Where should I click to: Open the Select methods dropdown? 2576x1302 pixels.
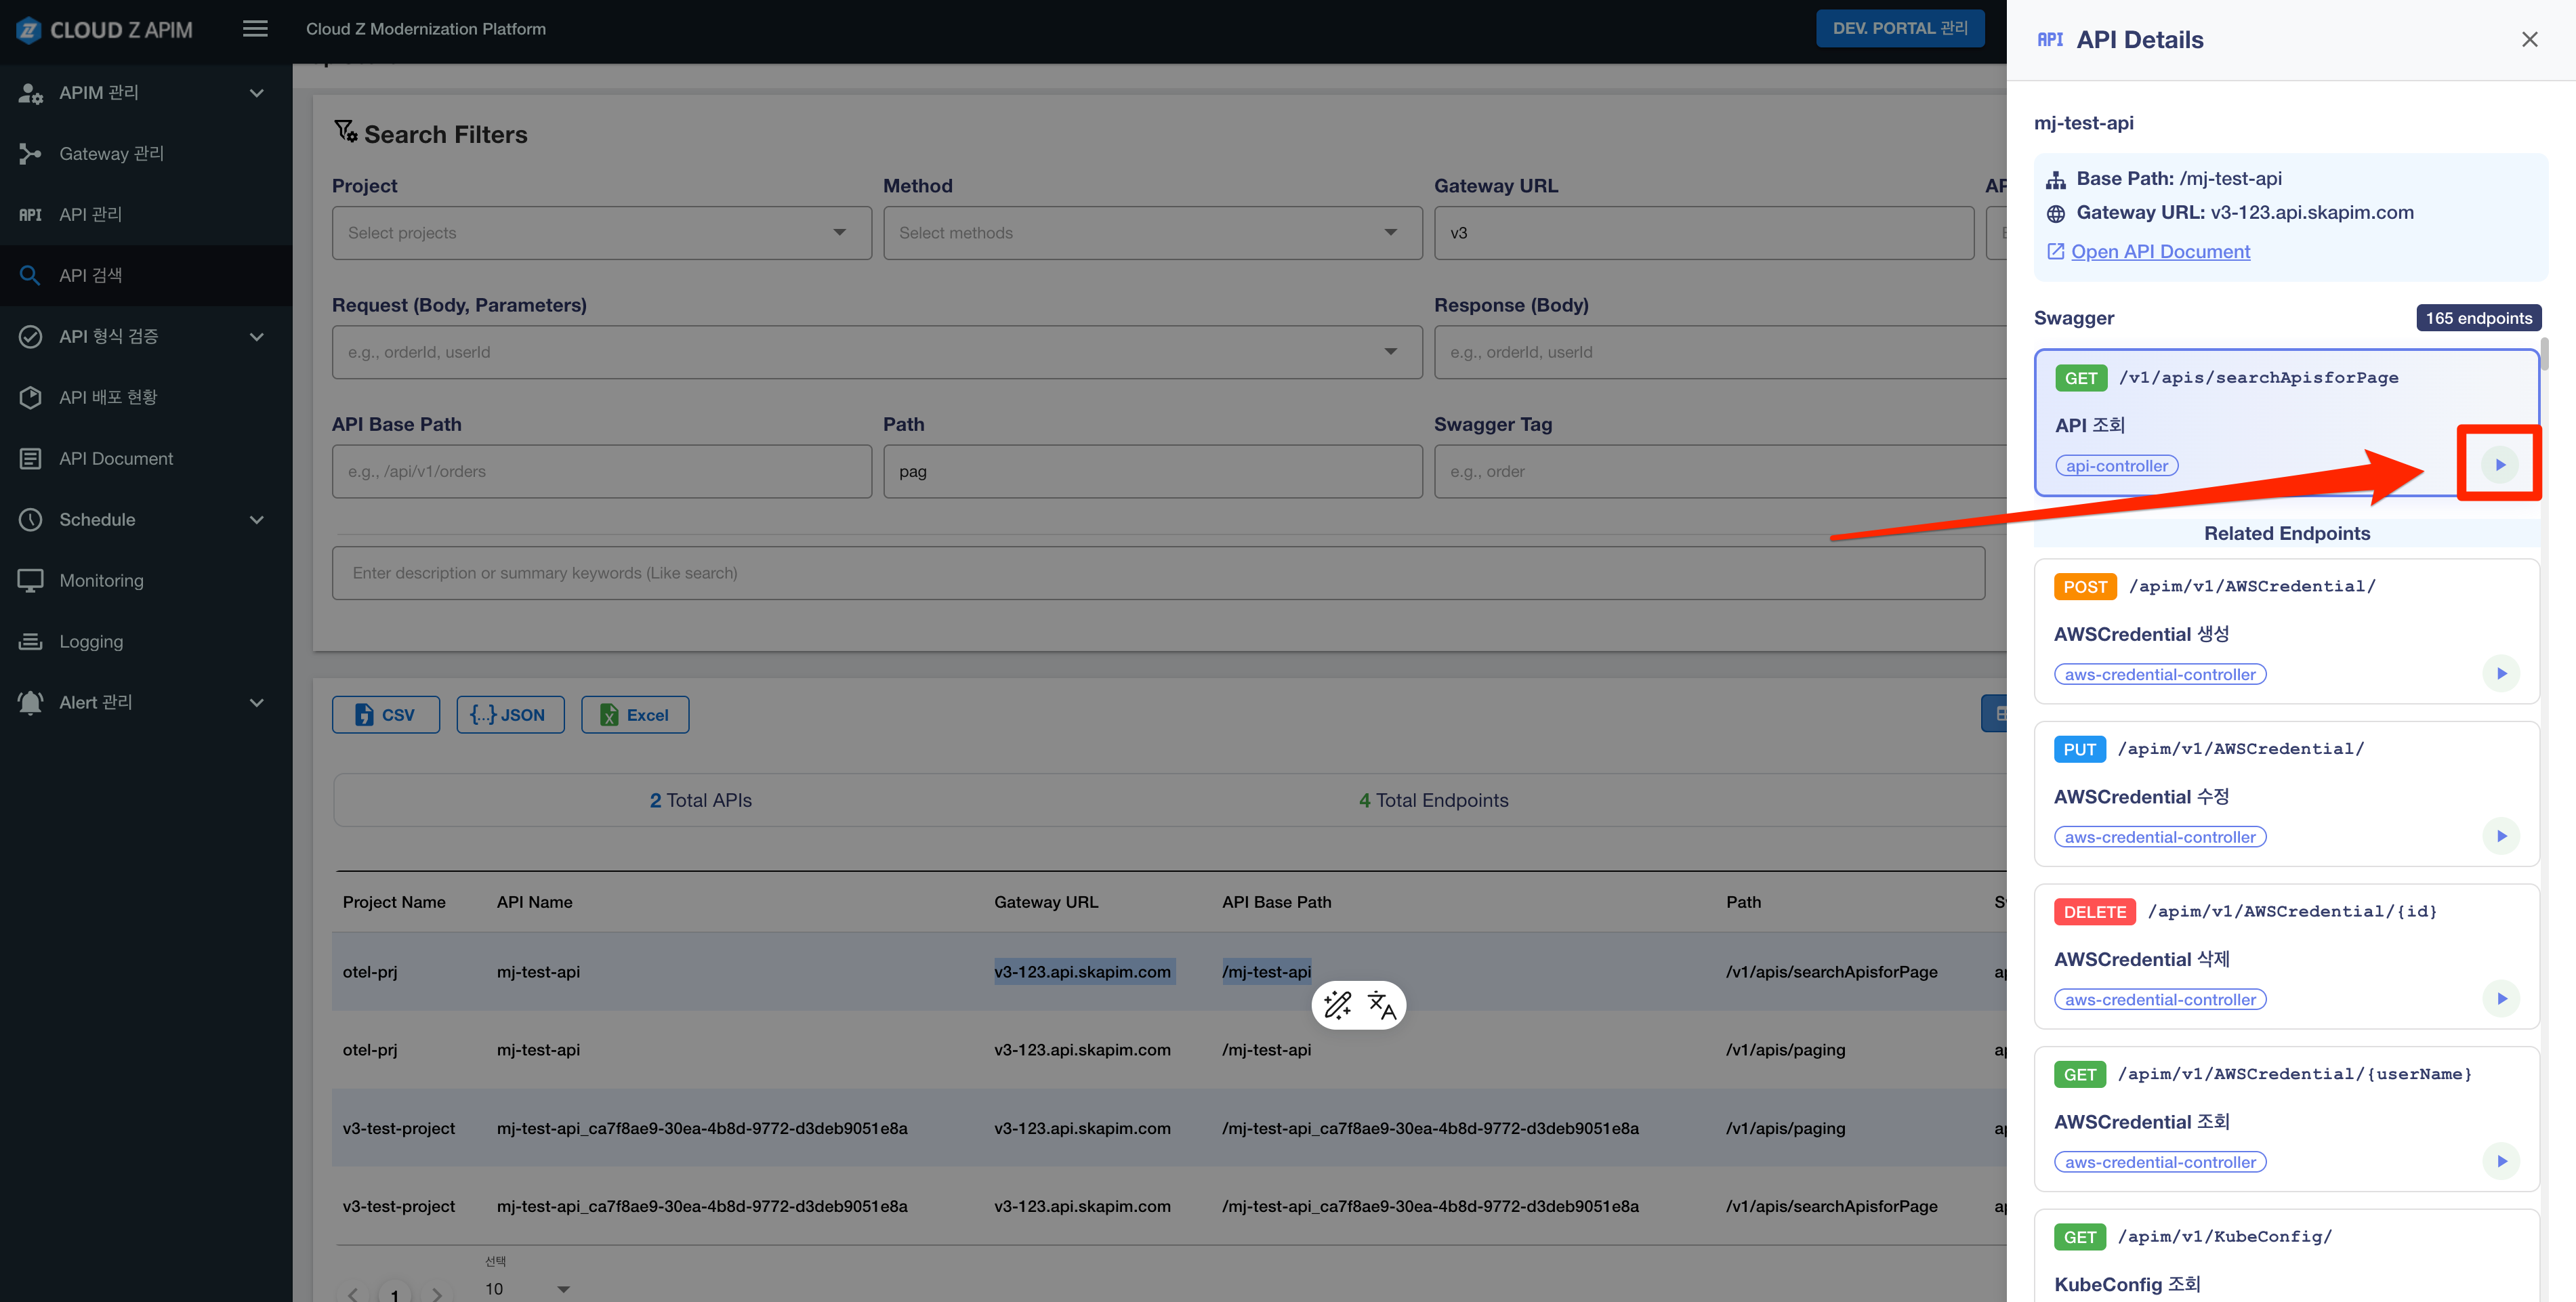[1152, 233]
